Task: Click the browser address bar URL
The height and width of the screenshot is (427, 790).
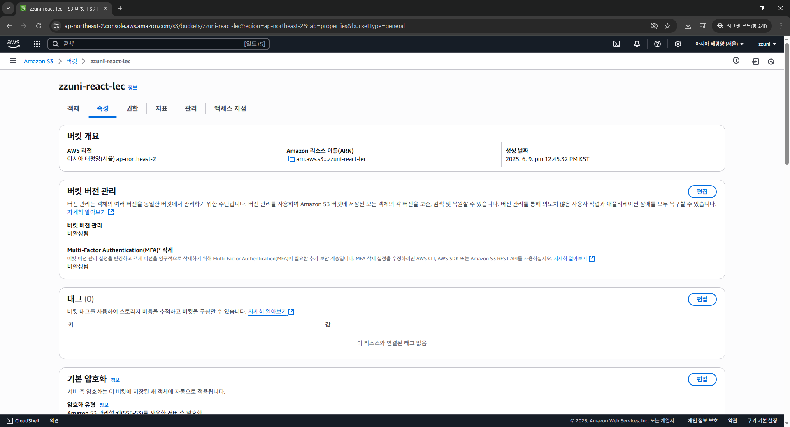Action: click(235, 26)
